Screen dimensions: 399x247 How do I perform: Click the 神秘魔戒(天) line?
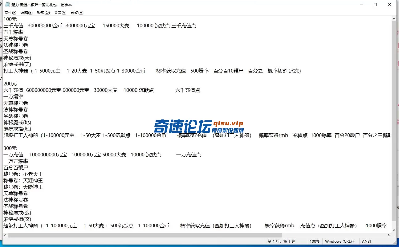tap(17, 58)
